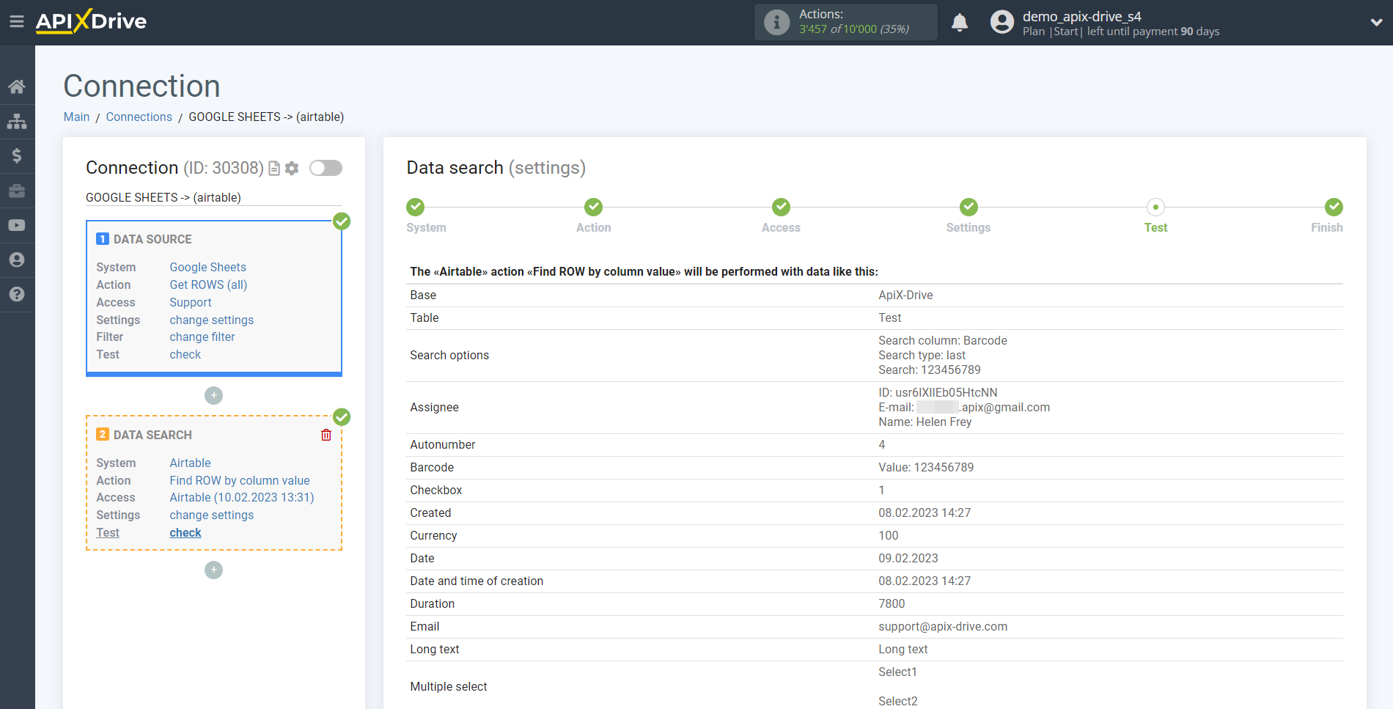Click Data Source completed checkmark badge
Screen dimensions: 1393x709
342,221
